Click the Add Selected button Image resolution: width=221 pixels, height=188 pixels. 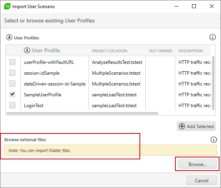[x=196, y=126]
